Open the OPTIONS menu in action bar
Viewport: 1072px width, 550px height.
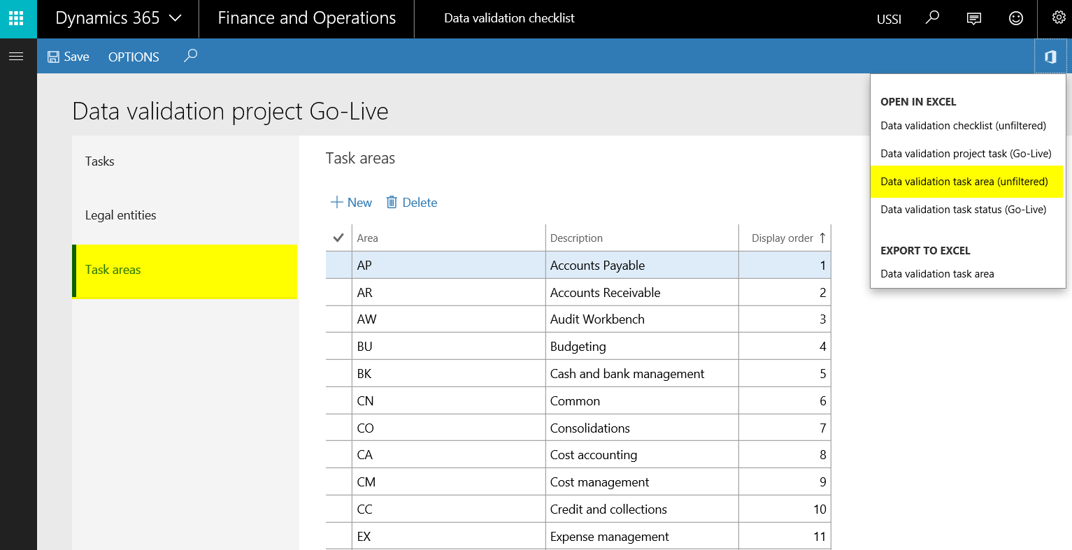[x=134, y=57]
